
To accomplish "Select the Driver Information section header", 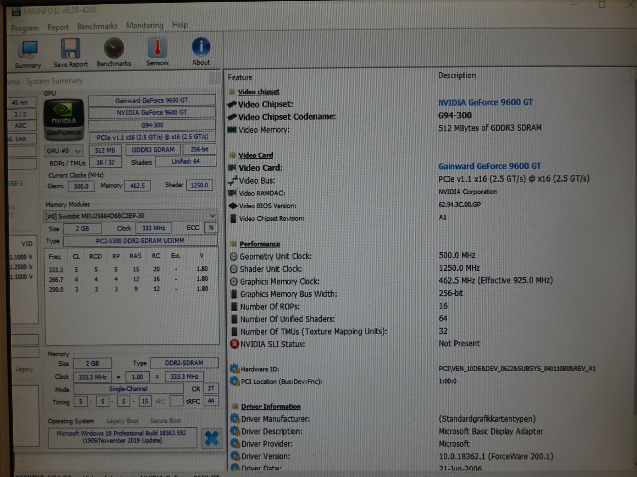I will click(x=271, y=407).
